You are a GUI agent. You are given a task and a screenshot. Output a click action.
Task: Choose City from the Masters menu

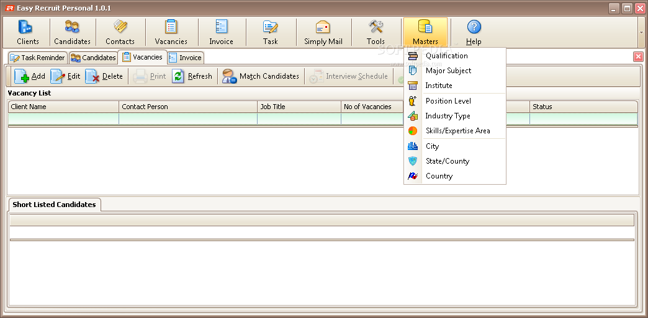454,146
